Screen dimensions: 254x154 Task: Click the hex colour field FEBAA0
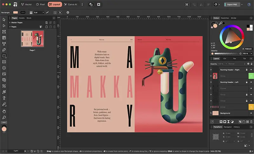248,49
